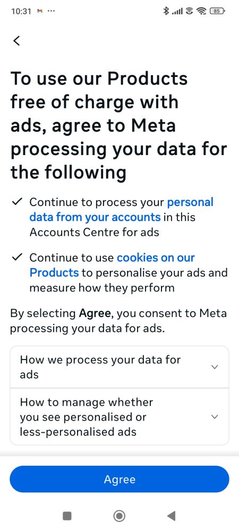Tap checkmark beside cookies on our Products item
The image size is (239, 531).
tap(16, 258)
